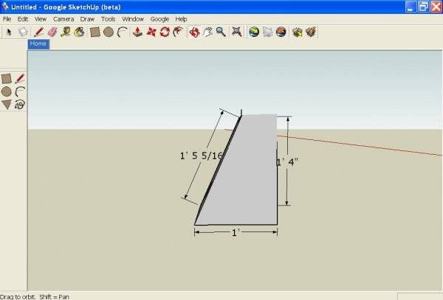The width and height of the screenshot is (443, 300).
Task: Choose the Pan hand tool
Action: tap(207, 32)
